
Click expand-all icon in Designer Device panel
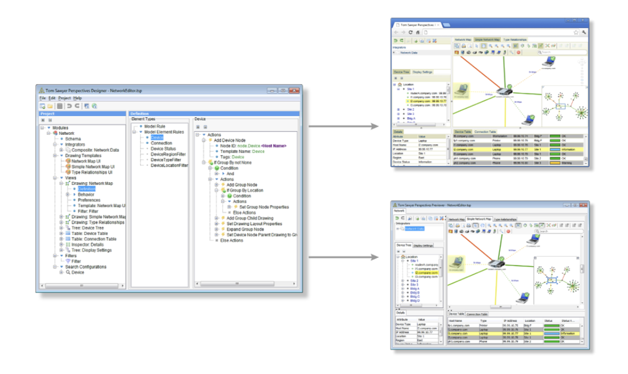(x=198, y=127)
